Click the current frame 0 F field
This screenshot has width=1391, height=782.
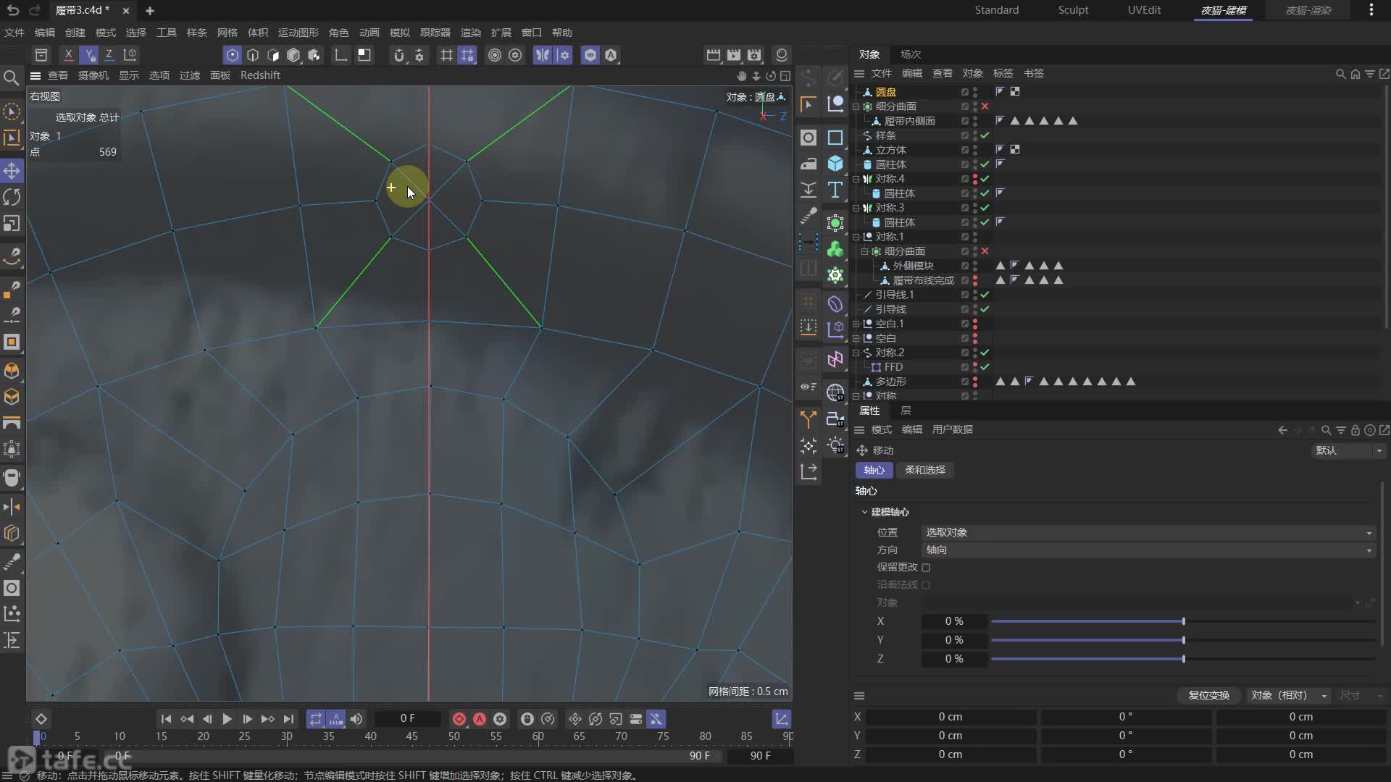click(407, 718)
